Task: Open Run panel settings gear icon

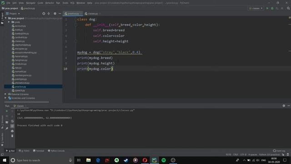Action: (x=284, y=106)
